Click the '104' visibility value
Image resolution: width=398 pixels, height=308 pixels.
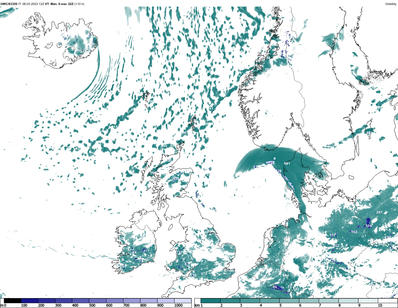click(368, 226)
